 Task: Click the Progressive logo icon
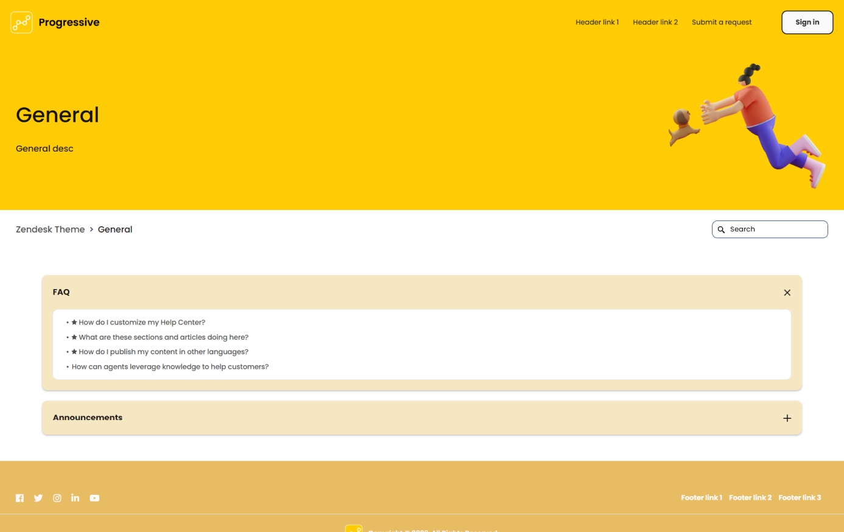click(21, 23)
